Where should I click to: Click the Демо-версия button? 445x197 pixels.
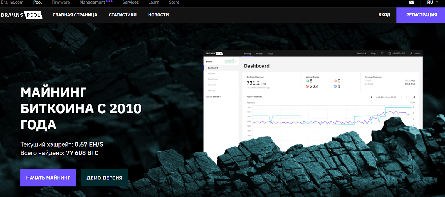click(x=104, y=178)
